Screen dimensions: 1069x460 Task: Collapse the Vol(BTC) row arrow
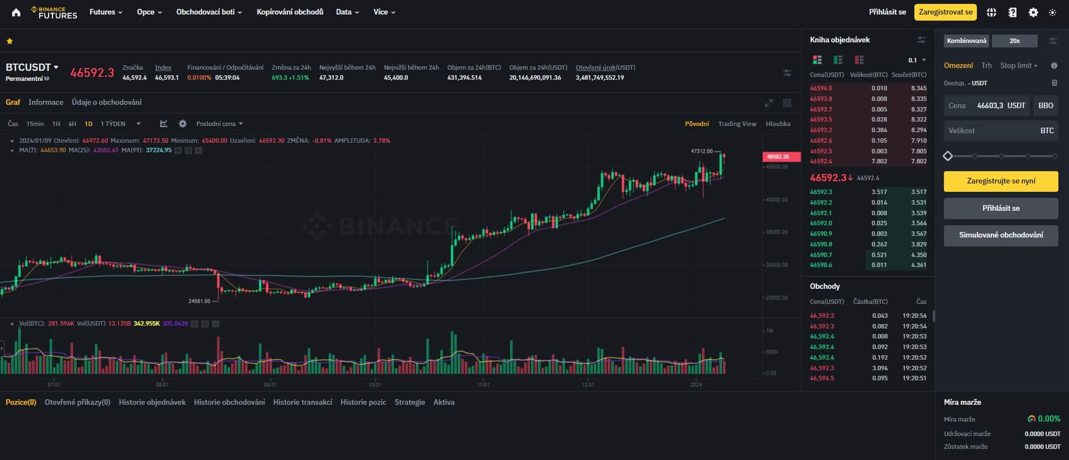12,323
